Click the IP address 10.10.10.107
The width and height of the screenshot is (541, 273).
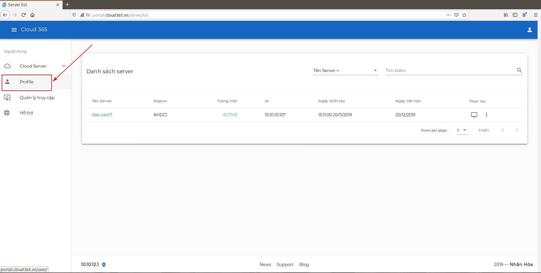275,115
